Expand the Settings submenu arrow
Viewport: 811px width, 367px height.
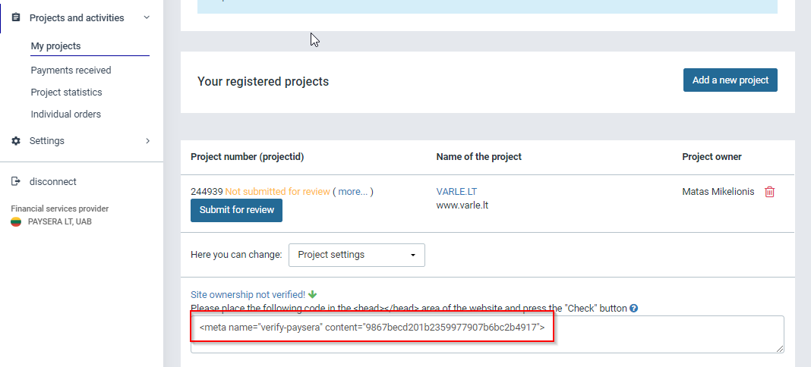tap(147, 141)
